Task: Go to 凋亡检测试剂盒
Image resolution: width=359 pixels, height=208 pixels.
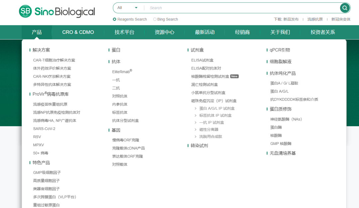Action: 204,84
